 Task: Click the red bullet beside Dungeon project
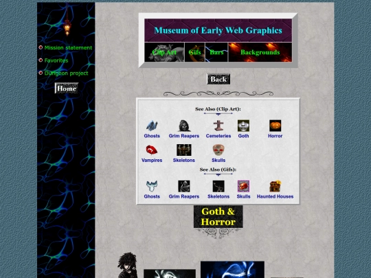[41, 73]
